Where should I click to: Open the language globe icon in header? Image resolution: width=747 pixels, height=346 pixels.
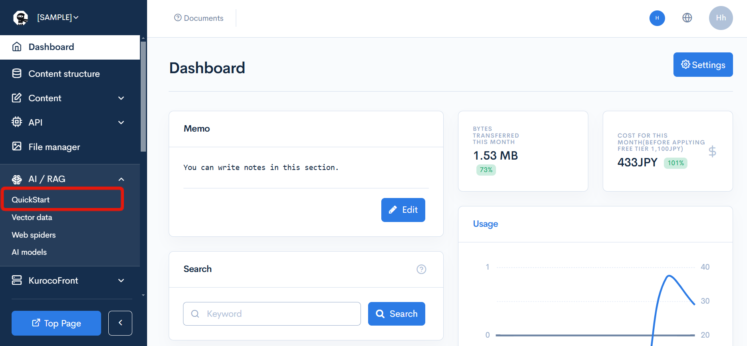687,18
